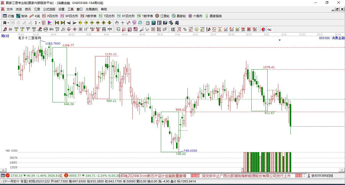Select the hand pan tool
345x185 pixels.
(117, 23)
